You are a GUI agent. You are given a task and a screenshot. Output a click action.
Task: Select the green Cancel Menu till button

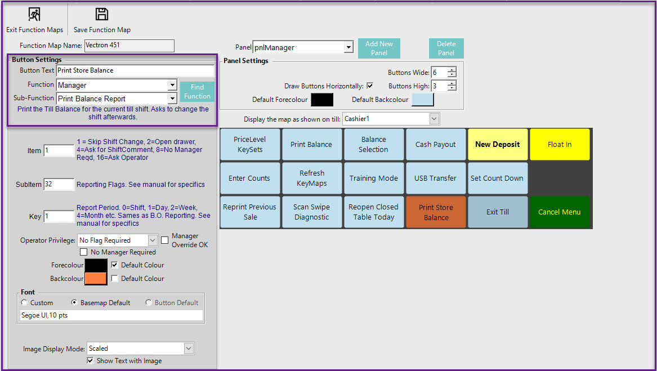(559, 212)
